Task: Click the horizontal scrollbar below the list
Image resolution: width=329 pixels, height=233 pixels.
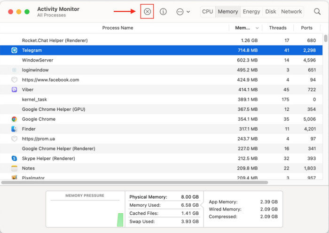Action: point(134,182)
